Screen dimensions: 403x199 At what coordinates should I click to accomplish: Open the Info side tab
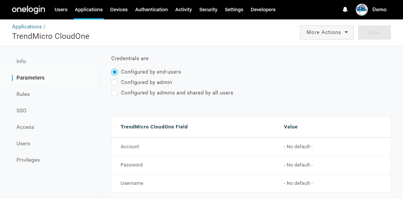coord(21,62)
